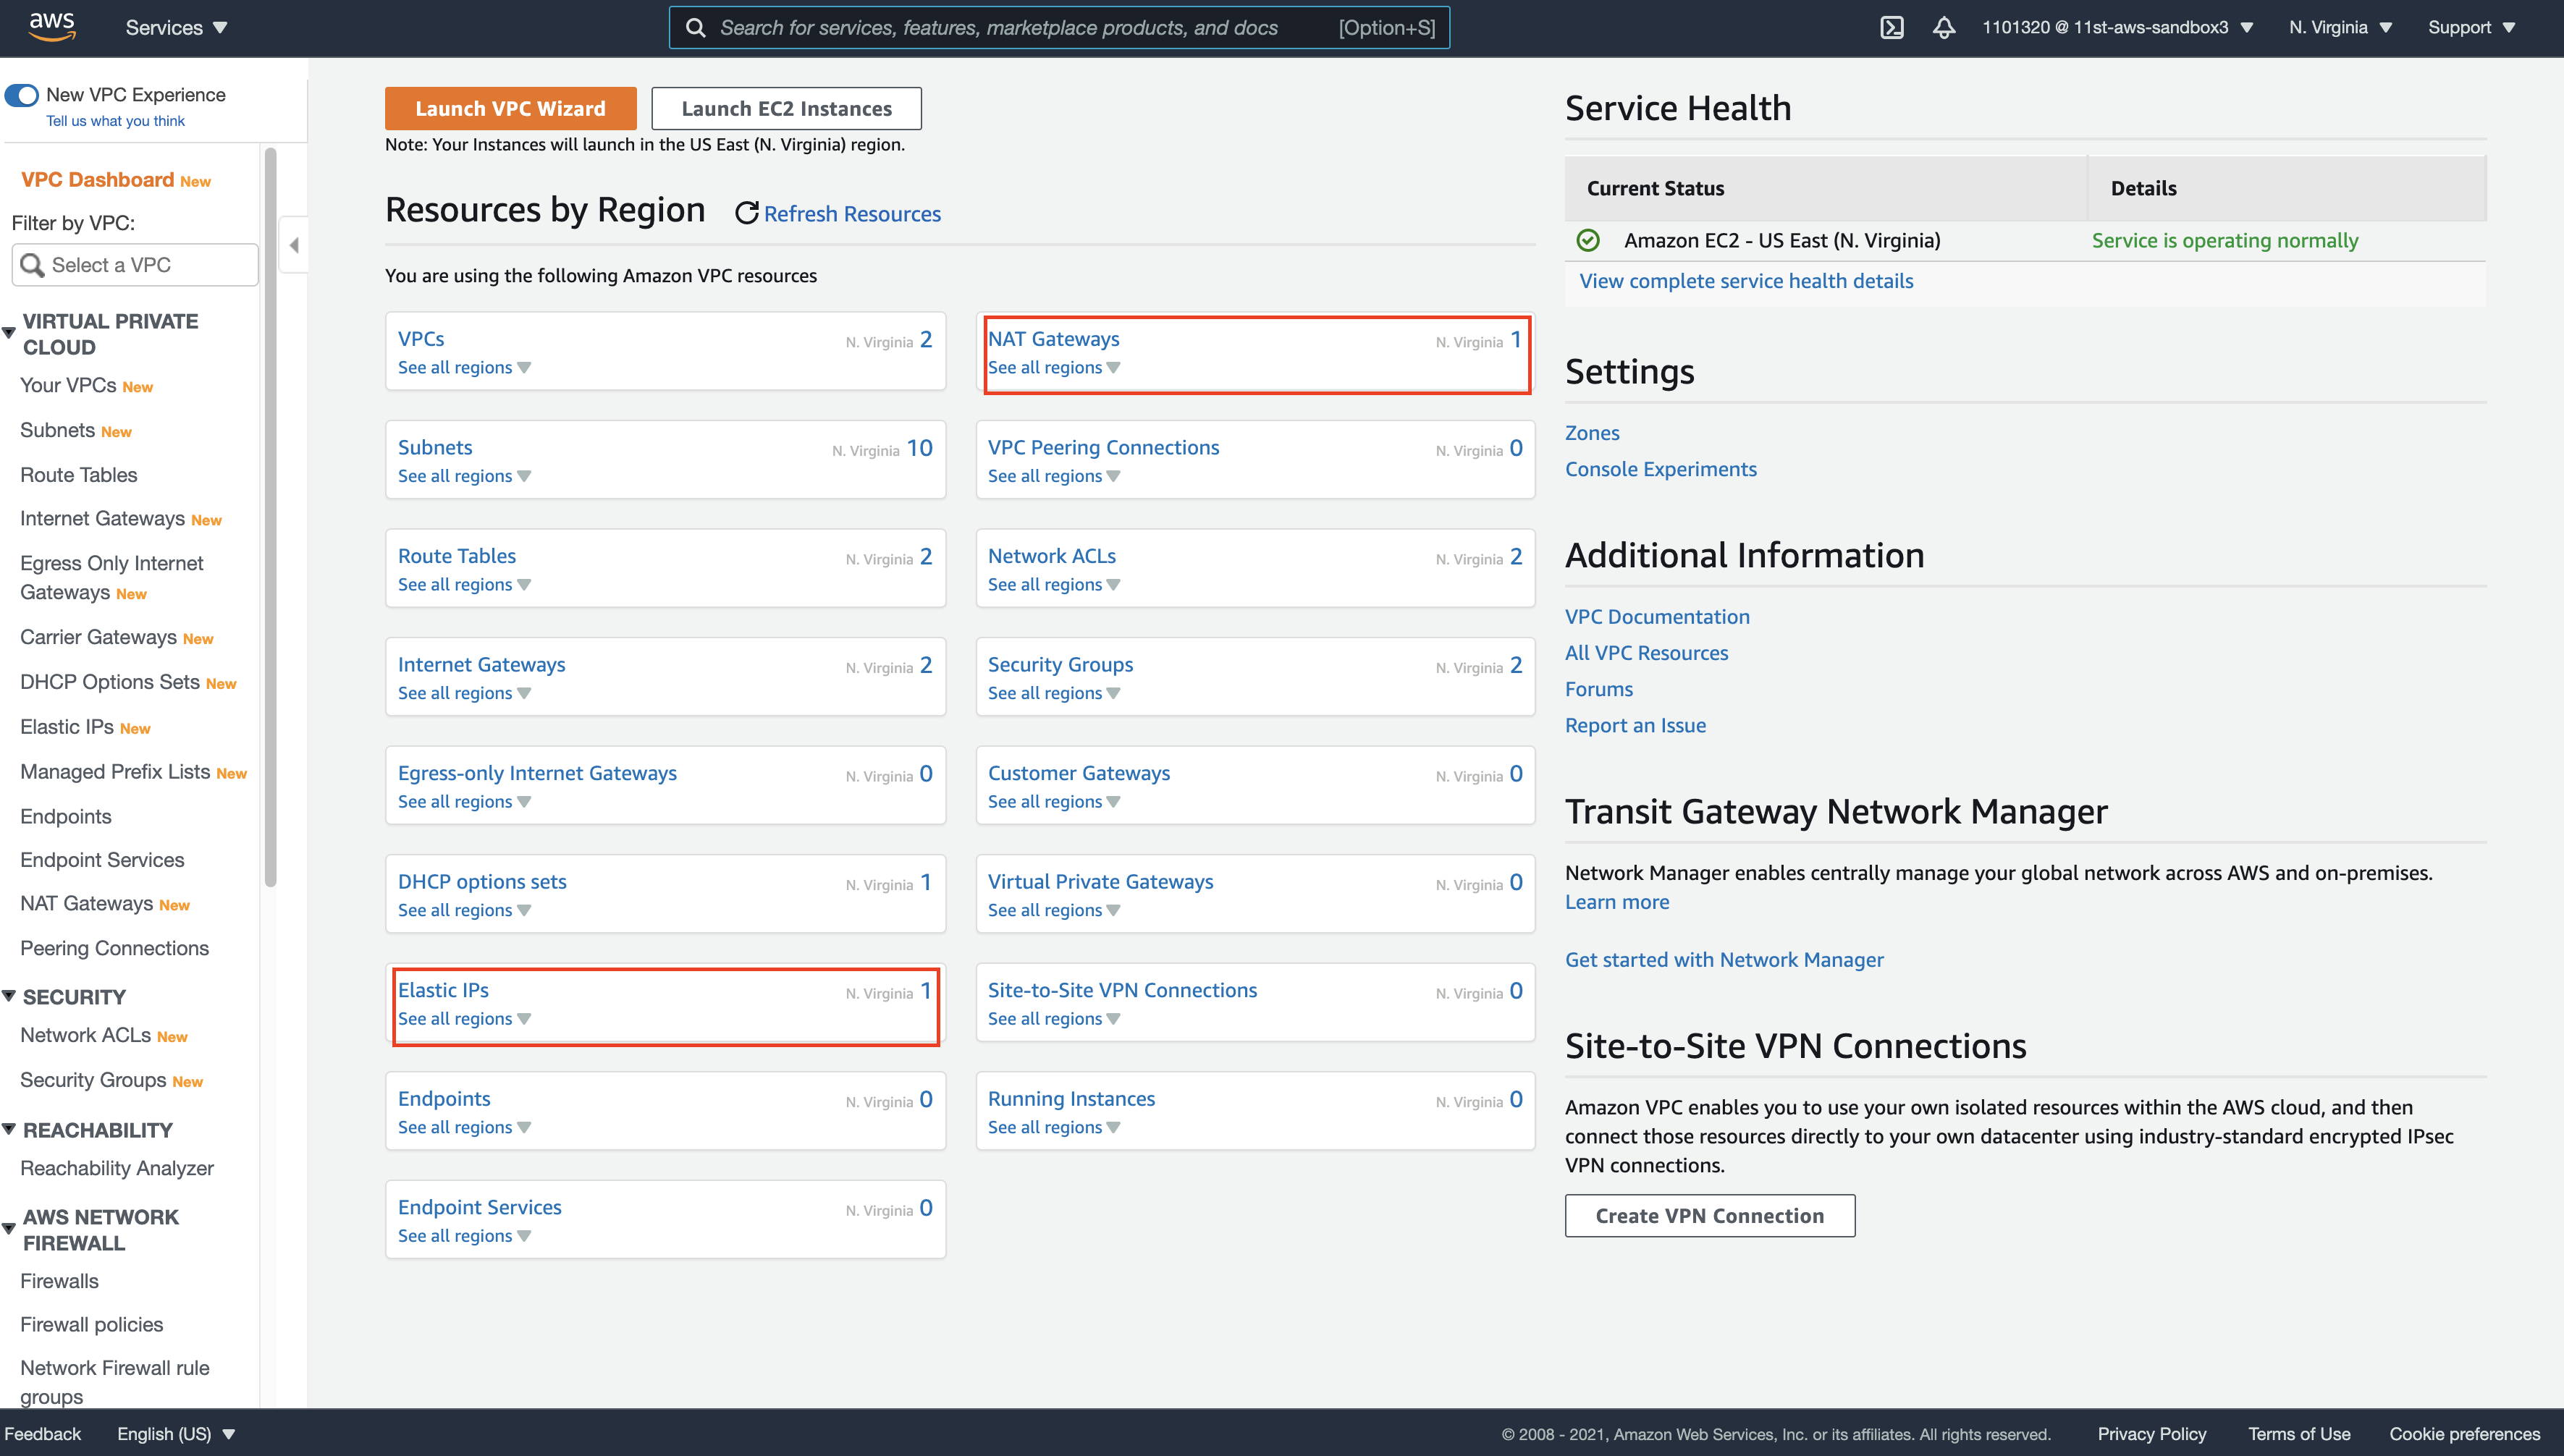Click the Launch VPC Wizard button
The width and height of the screenshot is (2564, 1456).
point(510,108)
